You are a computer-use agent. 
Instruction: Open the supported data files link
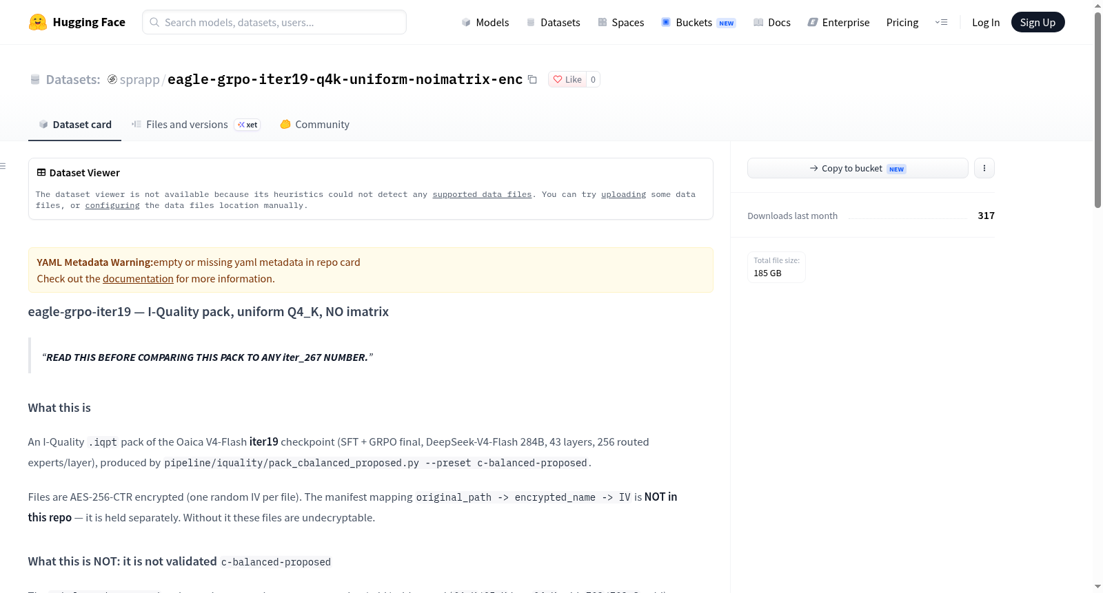pos(482,194)
